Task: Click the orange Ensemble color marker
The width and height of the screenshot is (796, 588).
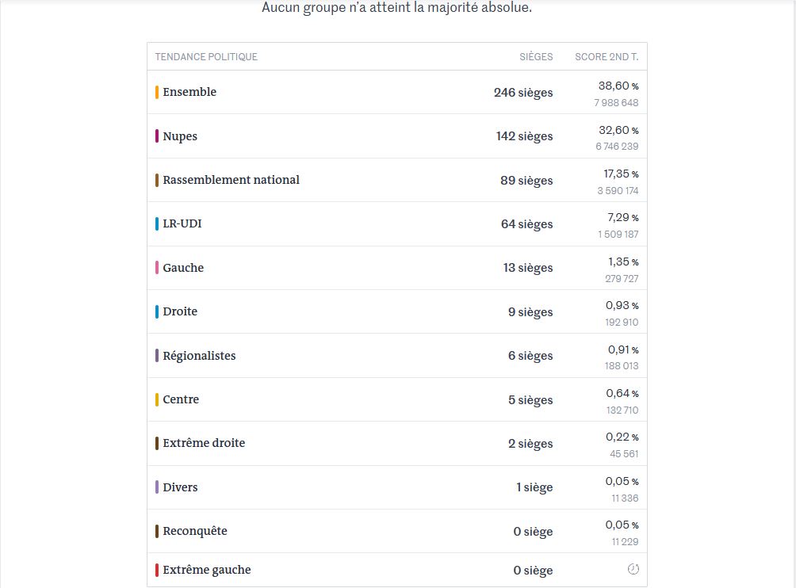Action: coord(157,92)
